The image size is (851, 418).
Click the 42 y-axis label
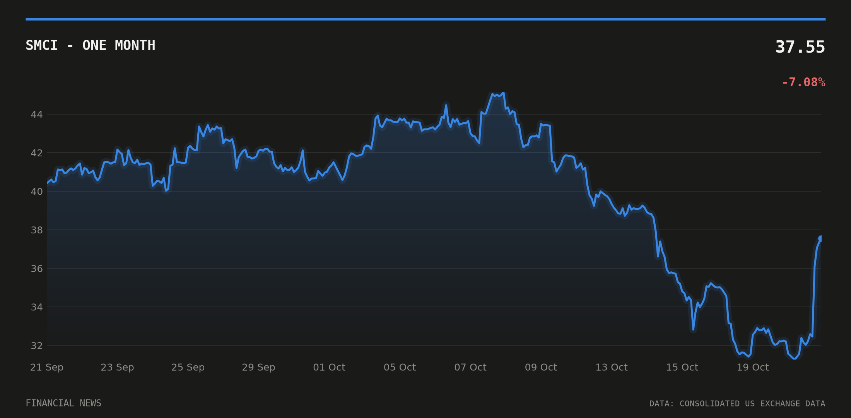tap(37, 153)
